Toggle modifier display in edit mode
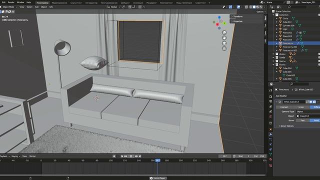 tap(307, 101)
